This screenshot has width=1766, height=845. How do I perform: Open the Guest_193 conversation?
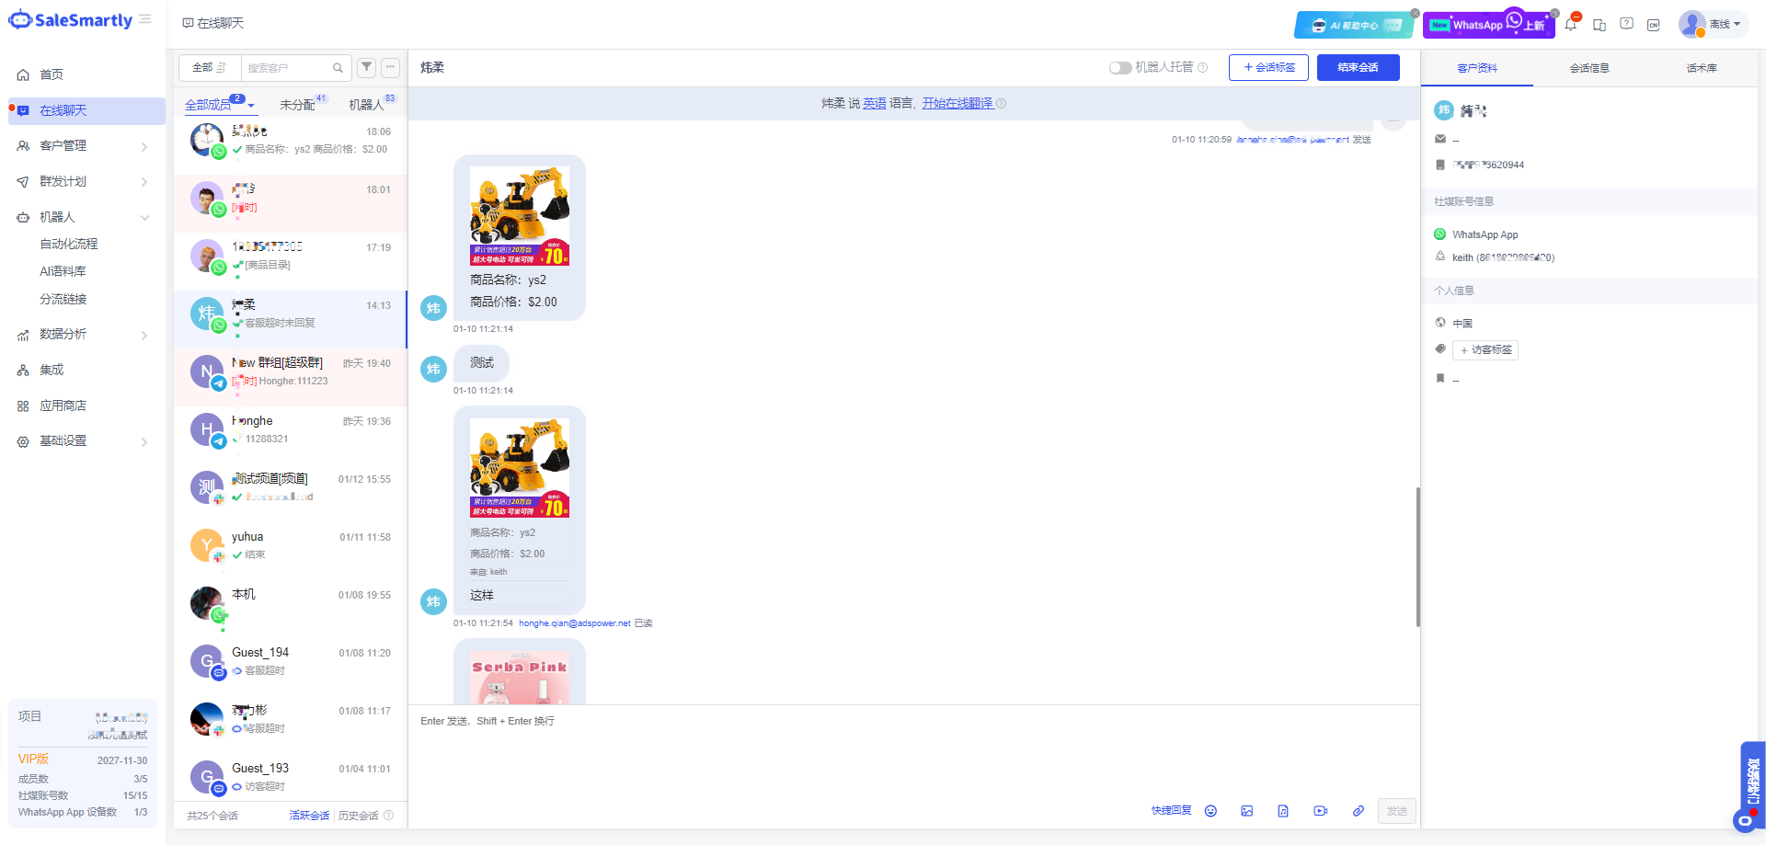tap(291, 778)
